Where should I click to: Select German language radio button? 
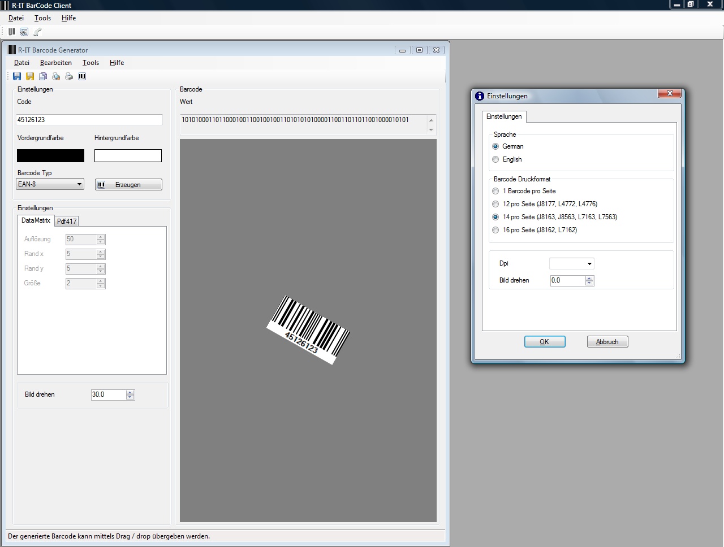click(x=495, y=146)
